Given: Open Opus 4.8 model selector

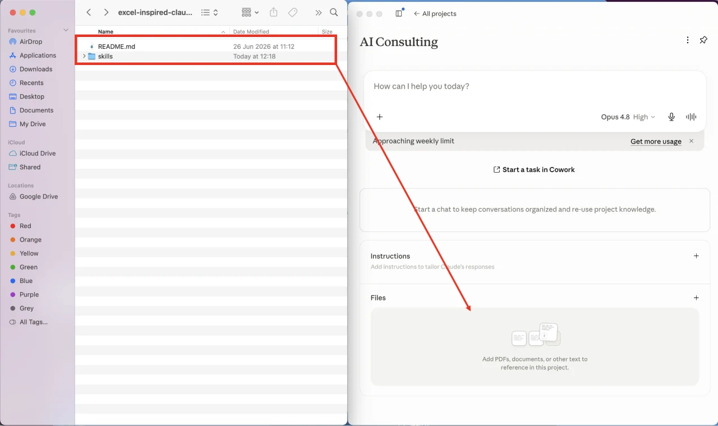Looking at the screenshot, I should (x=628, y=117).
